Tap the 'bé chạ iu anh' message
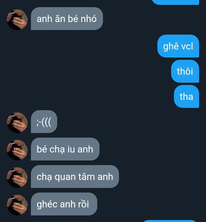The height and width of the screenshot is (222, 206). click(x=65, y=149)
